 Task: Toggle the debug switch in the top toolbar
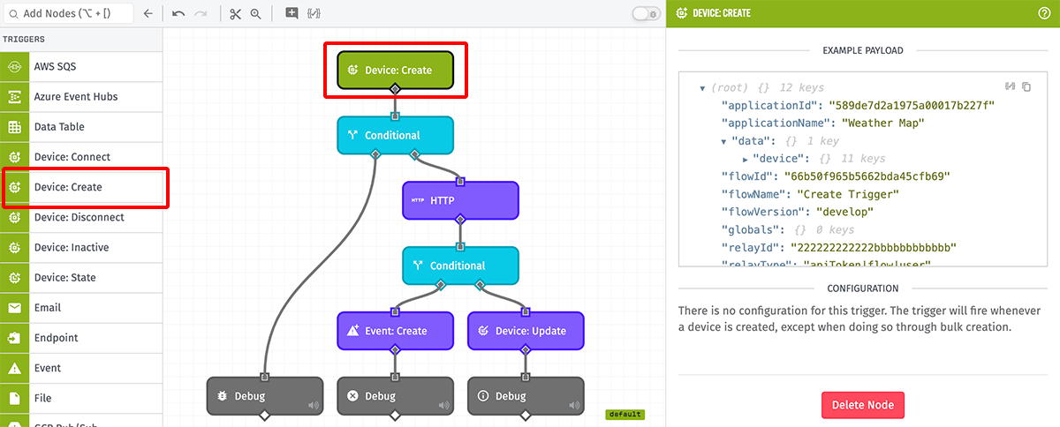[x=646, y=14]
